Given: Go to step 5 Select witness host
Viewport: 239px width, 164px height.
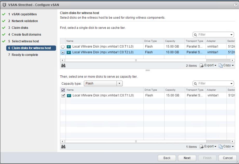Looking at the screenshot, I should [x=23, y=41].
